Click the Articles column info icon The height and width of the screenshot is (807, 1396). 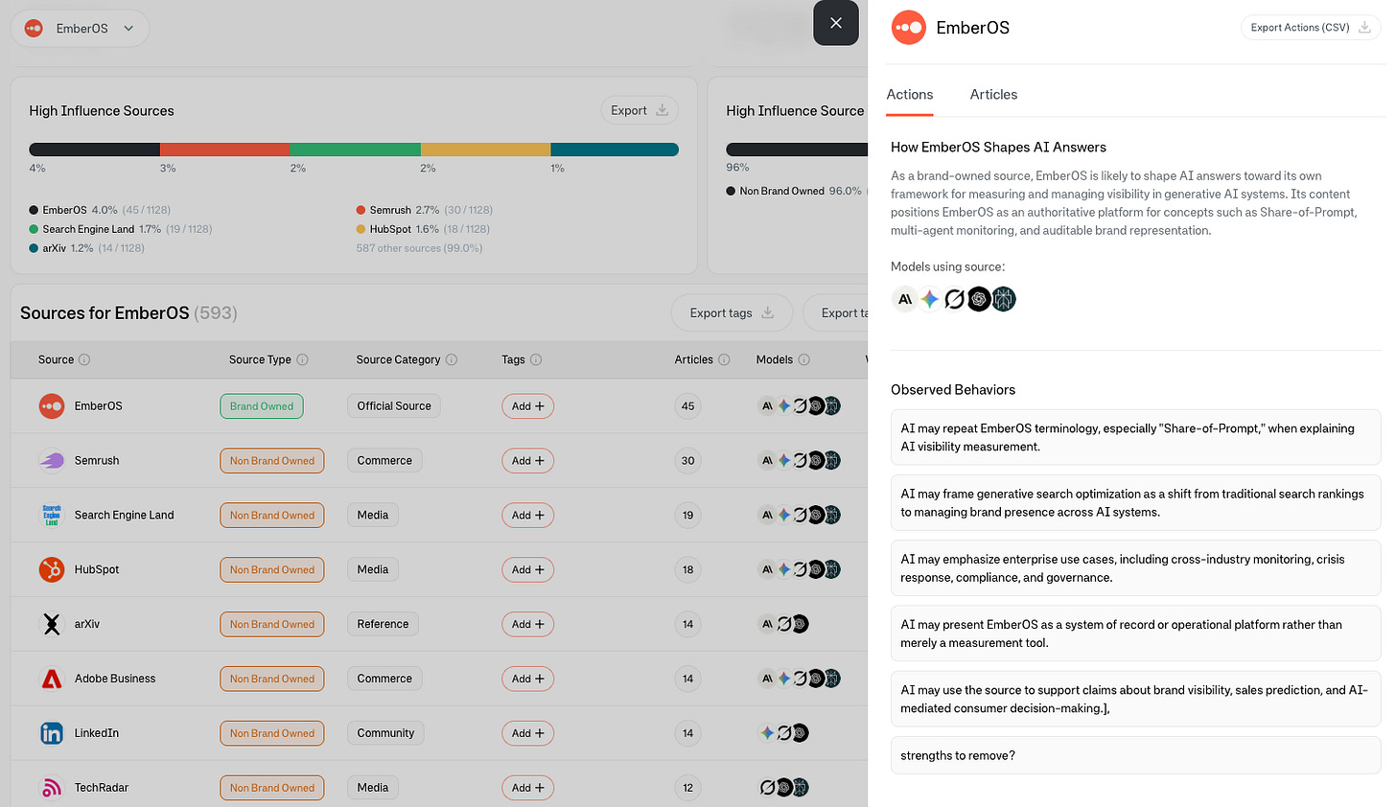(x=724, y=359)
